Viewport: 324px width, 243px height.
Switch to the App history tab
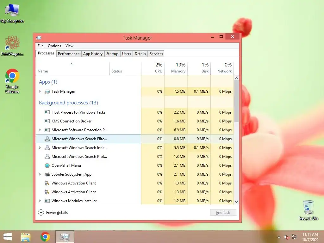[x=93, y=54]
